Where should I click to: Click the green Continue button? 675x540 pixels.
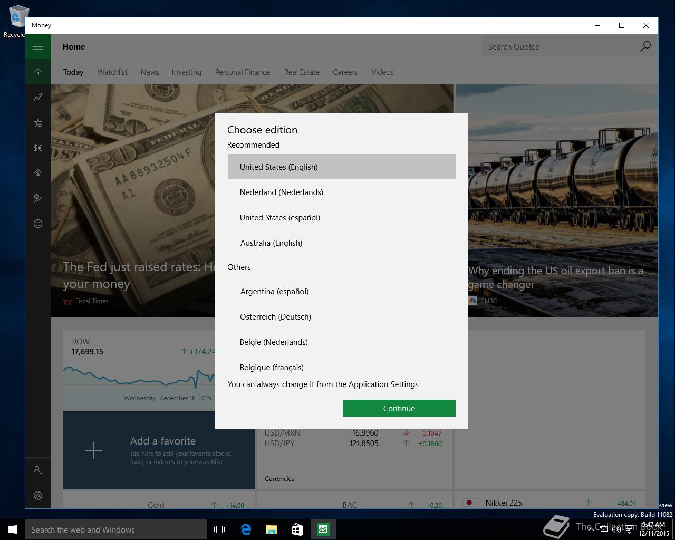(x=399, y=408)
